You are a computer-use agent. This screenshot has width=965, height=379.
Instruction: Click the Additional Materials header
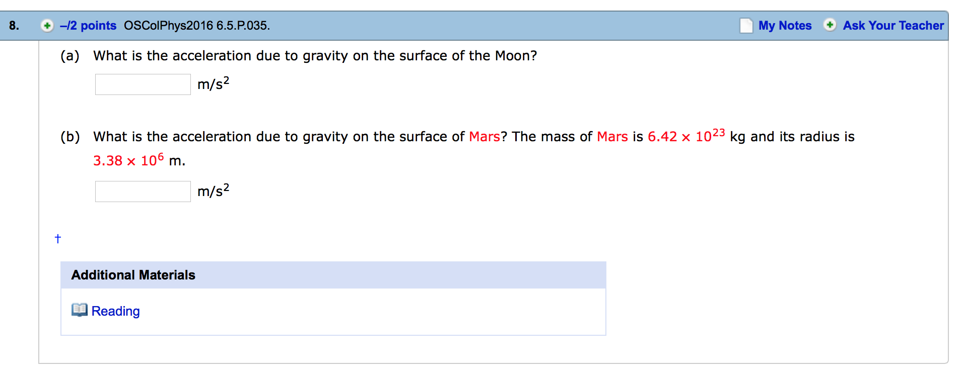tap(133, 275)
